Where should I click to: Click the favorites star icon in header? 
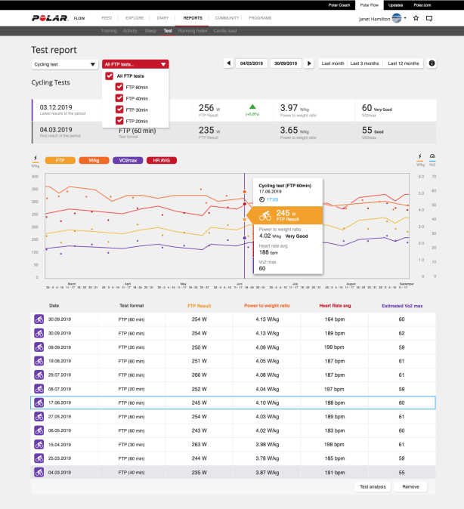(416, 17)
